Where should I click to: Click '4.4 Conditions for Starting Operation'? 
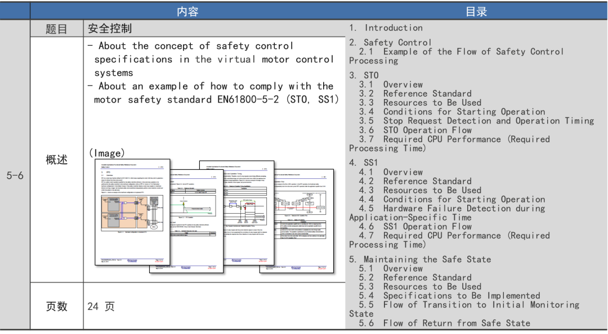[451, 199]
